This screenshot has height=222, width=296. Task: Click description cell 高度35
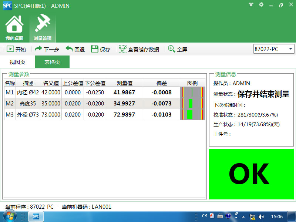(28, 104)
